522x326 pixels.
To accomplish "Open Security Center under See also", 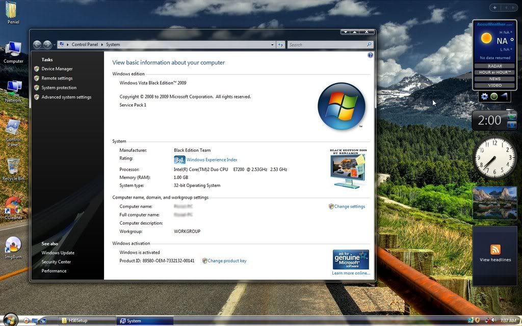I will [x=56, y=262].
